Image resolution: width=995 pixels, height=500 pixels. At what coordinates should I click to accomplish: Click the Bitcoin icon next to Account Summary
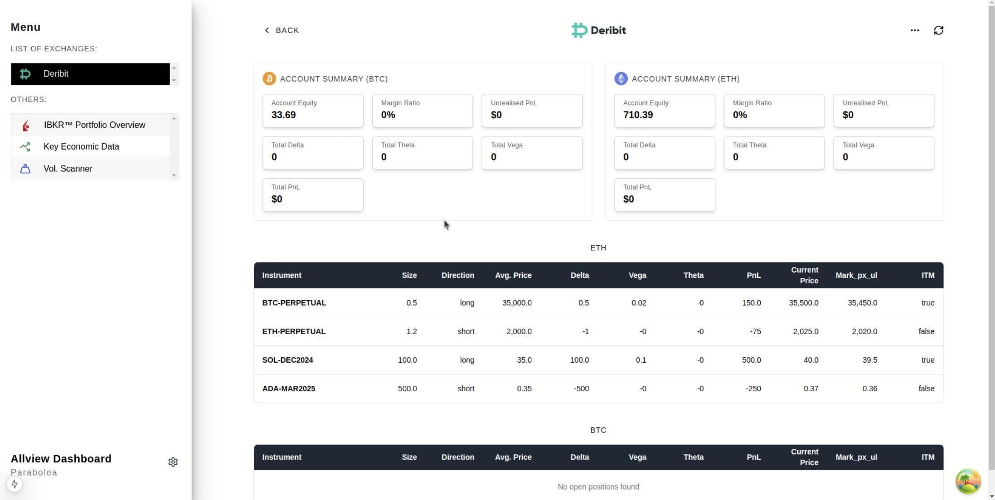268,78
